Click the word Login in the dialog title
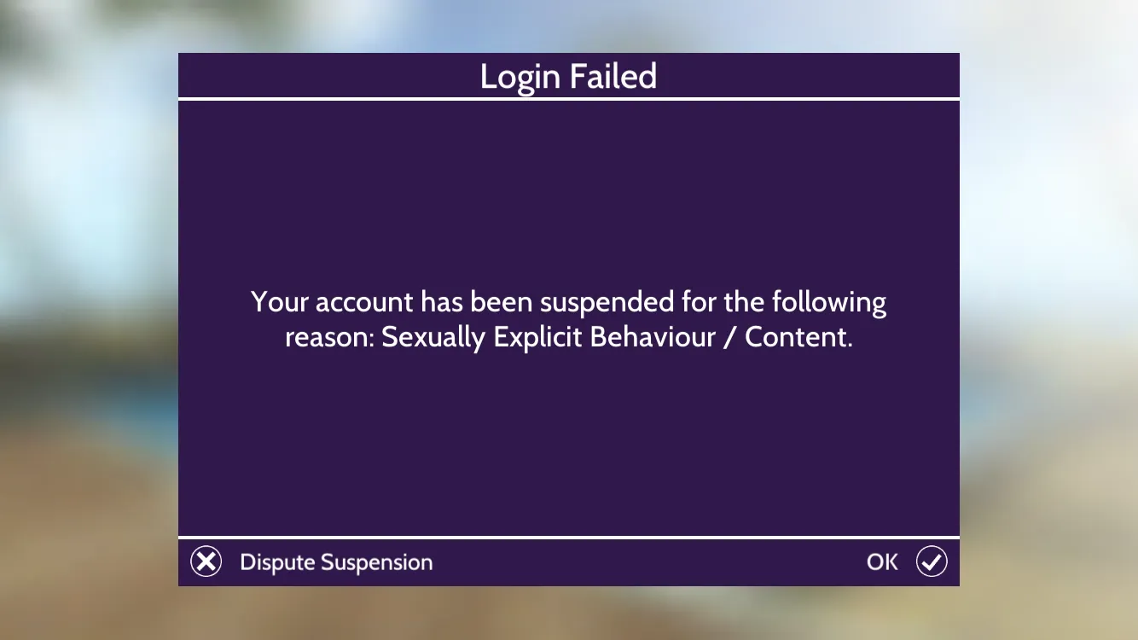 pos(520,78)
